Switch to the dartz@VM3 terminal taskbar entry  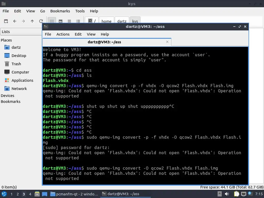tap(126, 194)
